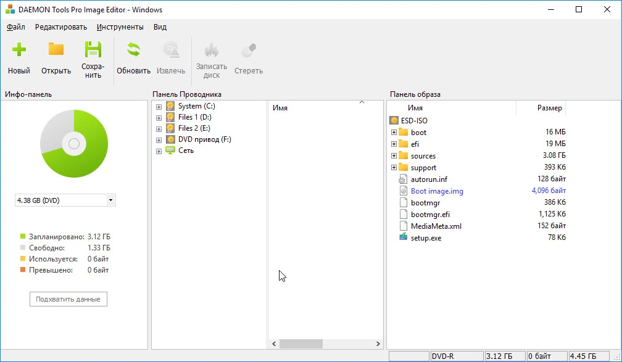Image resolution: width=622 pixels, height=362 pixels.
Task: Click the Извлечь extract icon
Action: (x=171, y=49)
